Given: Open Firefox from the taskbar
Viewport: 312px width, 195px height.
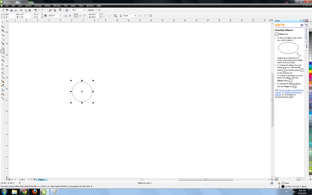Looking at the screenshot, I should (34, 192).
